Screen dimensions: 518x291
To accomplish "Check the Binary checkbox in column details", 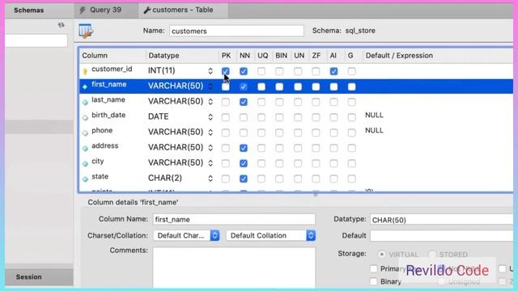I will pos(373,281).
